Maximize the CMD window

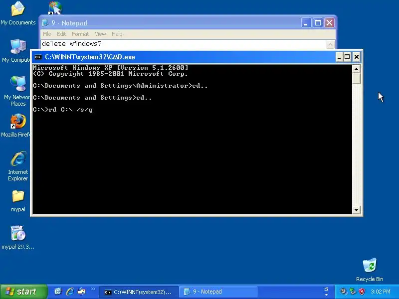(x=347, y=57)
